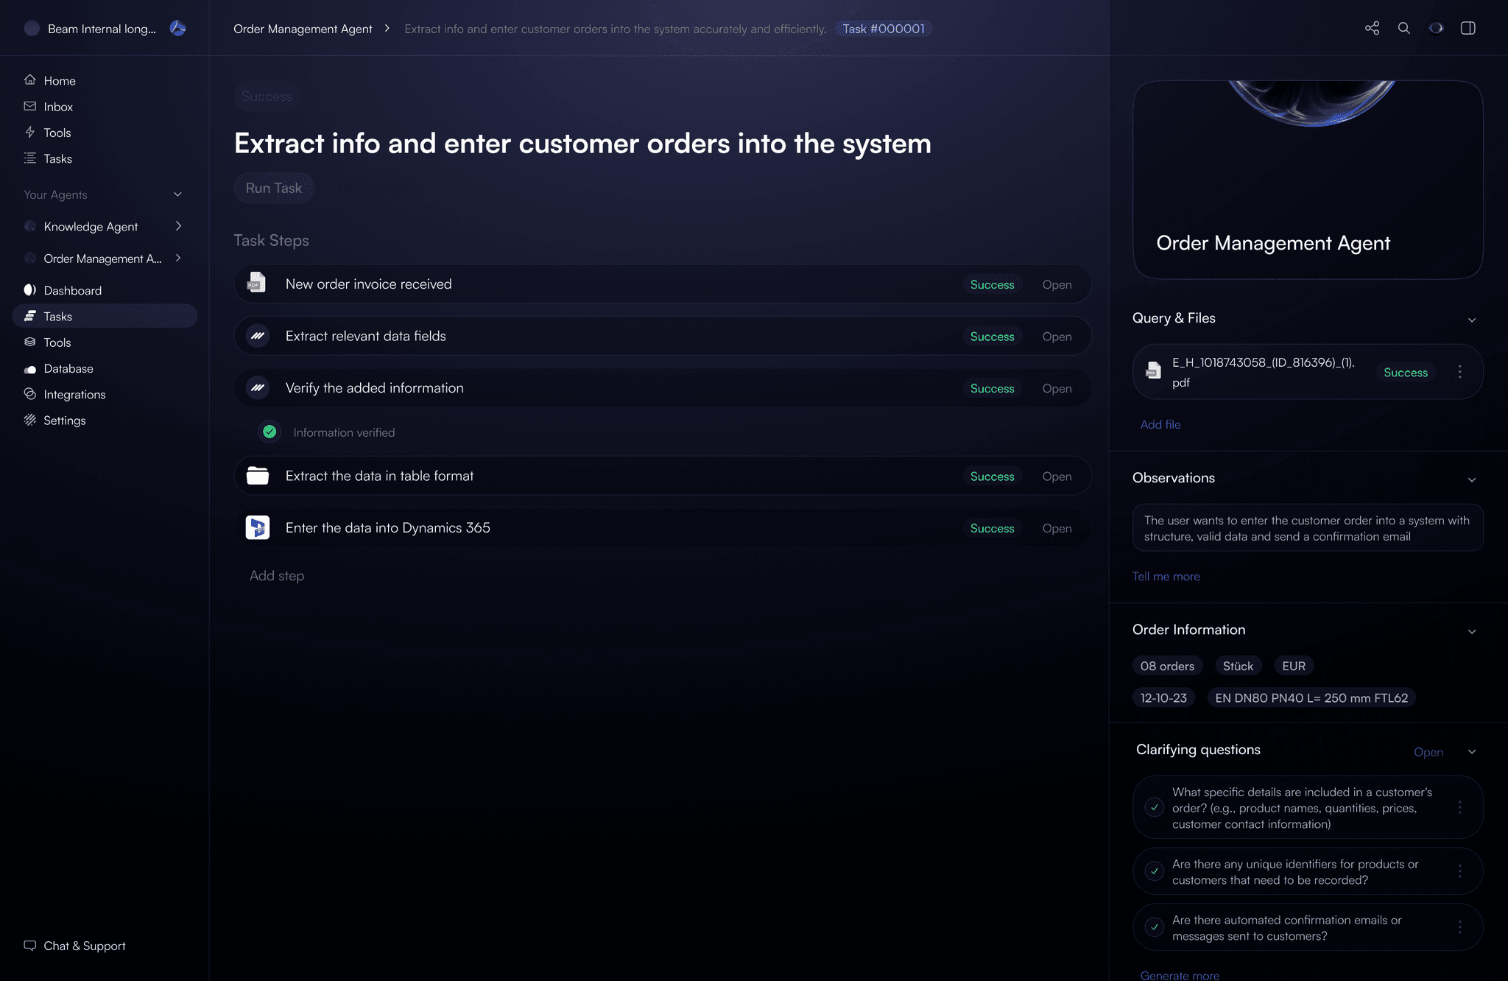Toggle the split panel layout icon top right
1508x981 pixels.
(x=1469, y=28)
